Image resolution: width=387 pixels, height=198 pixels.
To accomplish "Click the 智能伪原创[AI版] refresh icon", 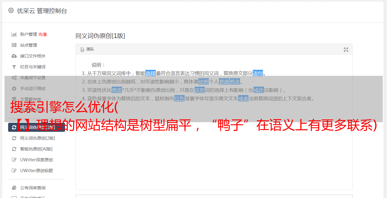I will (x=14, y=149).
